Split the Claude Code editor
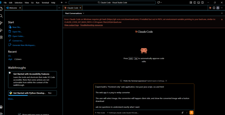Screen dimensions: 225x115 pos(214,8)
